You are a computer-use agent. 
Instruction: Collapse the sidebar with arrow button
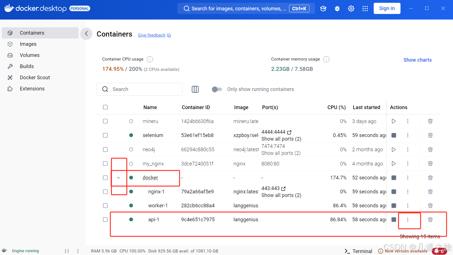pos(86,34)
